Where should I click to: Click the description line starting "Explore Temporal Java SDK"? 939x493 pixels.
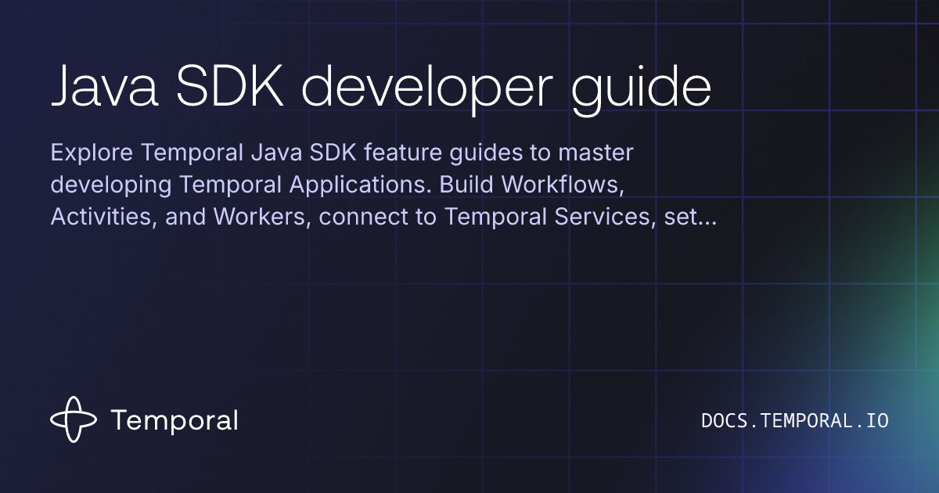click(x=342, y=153)
